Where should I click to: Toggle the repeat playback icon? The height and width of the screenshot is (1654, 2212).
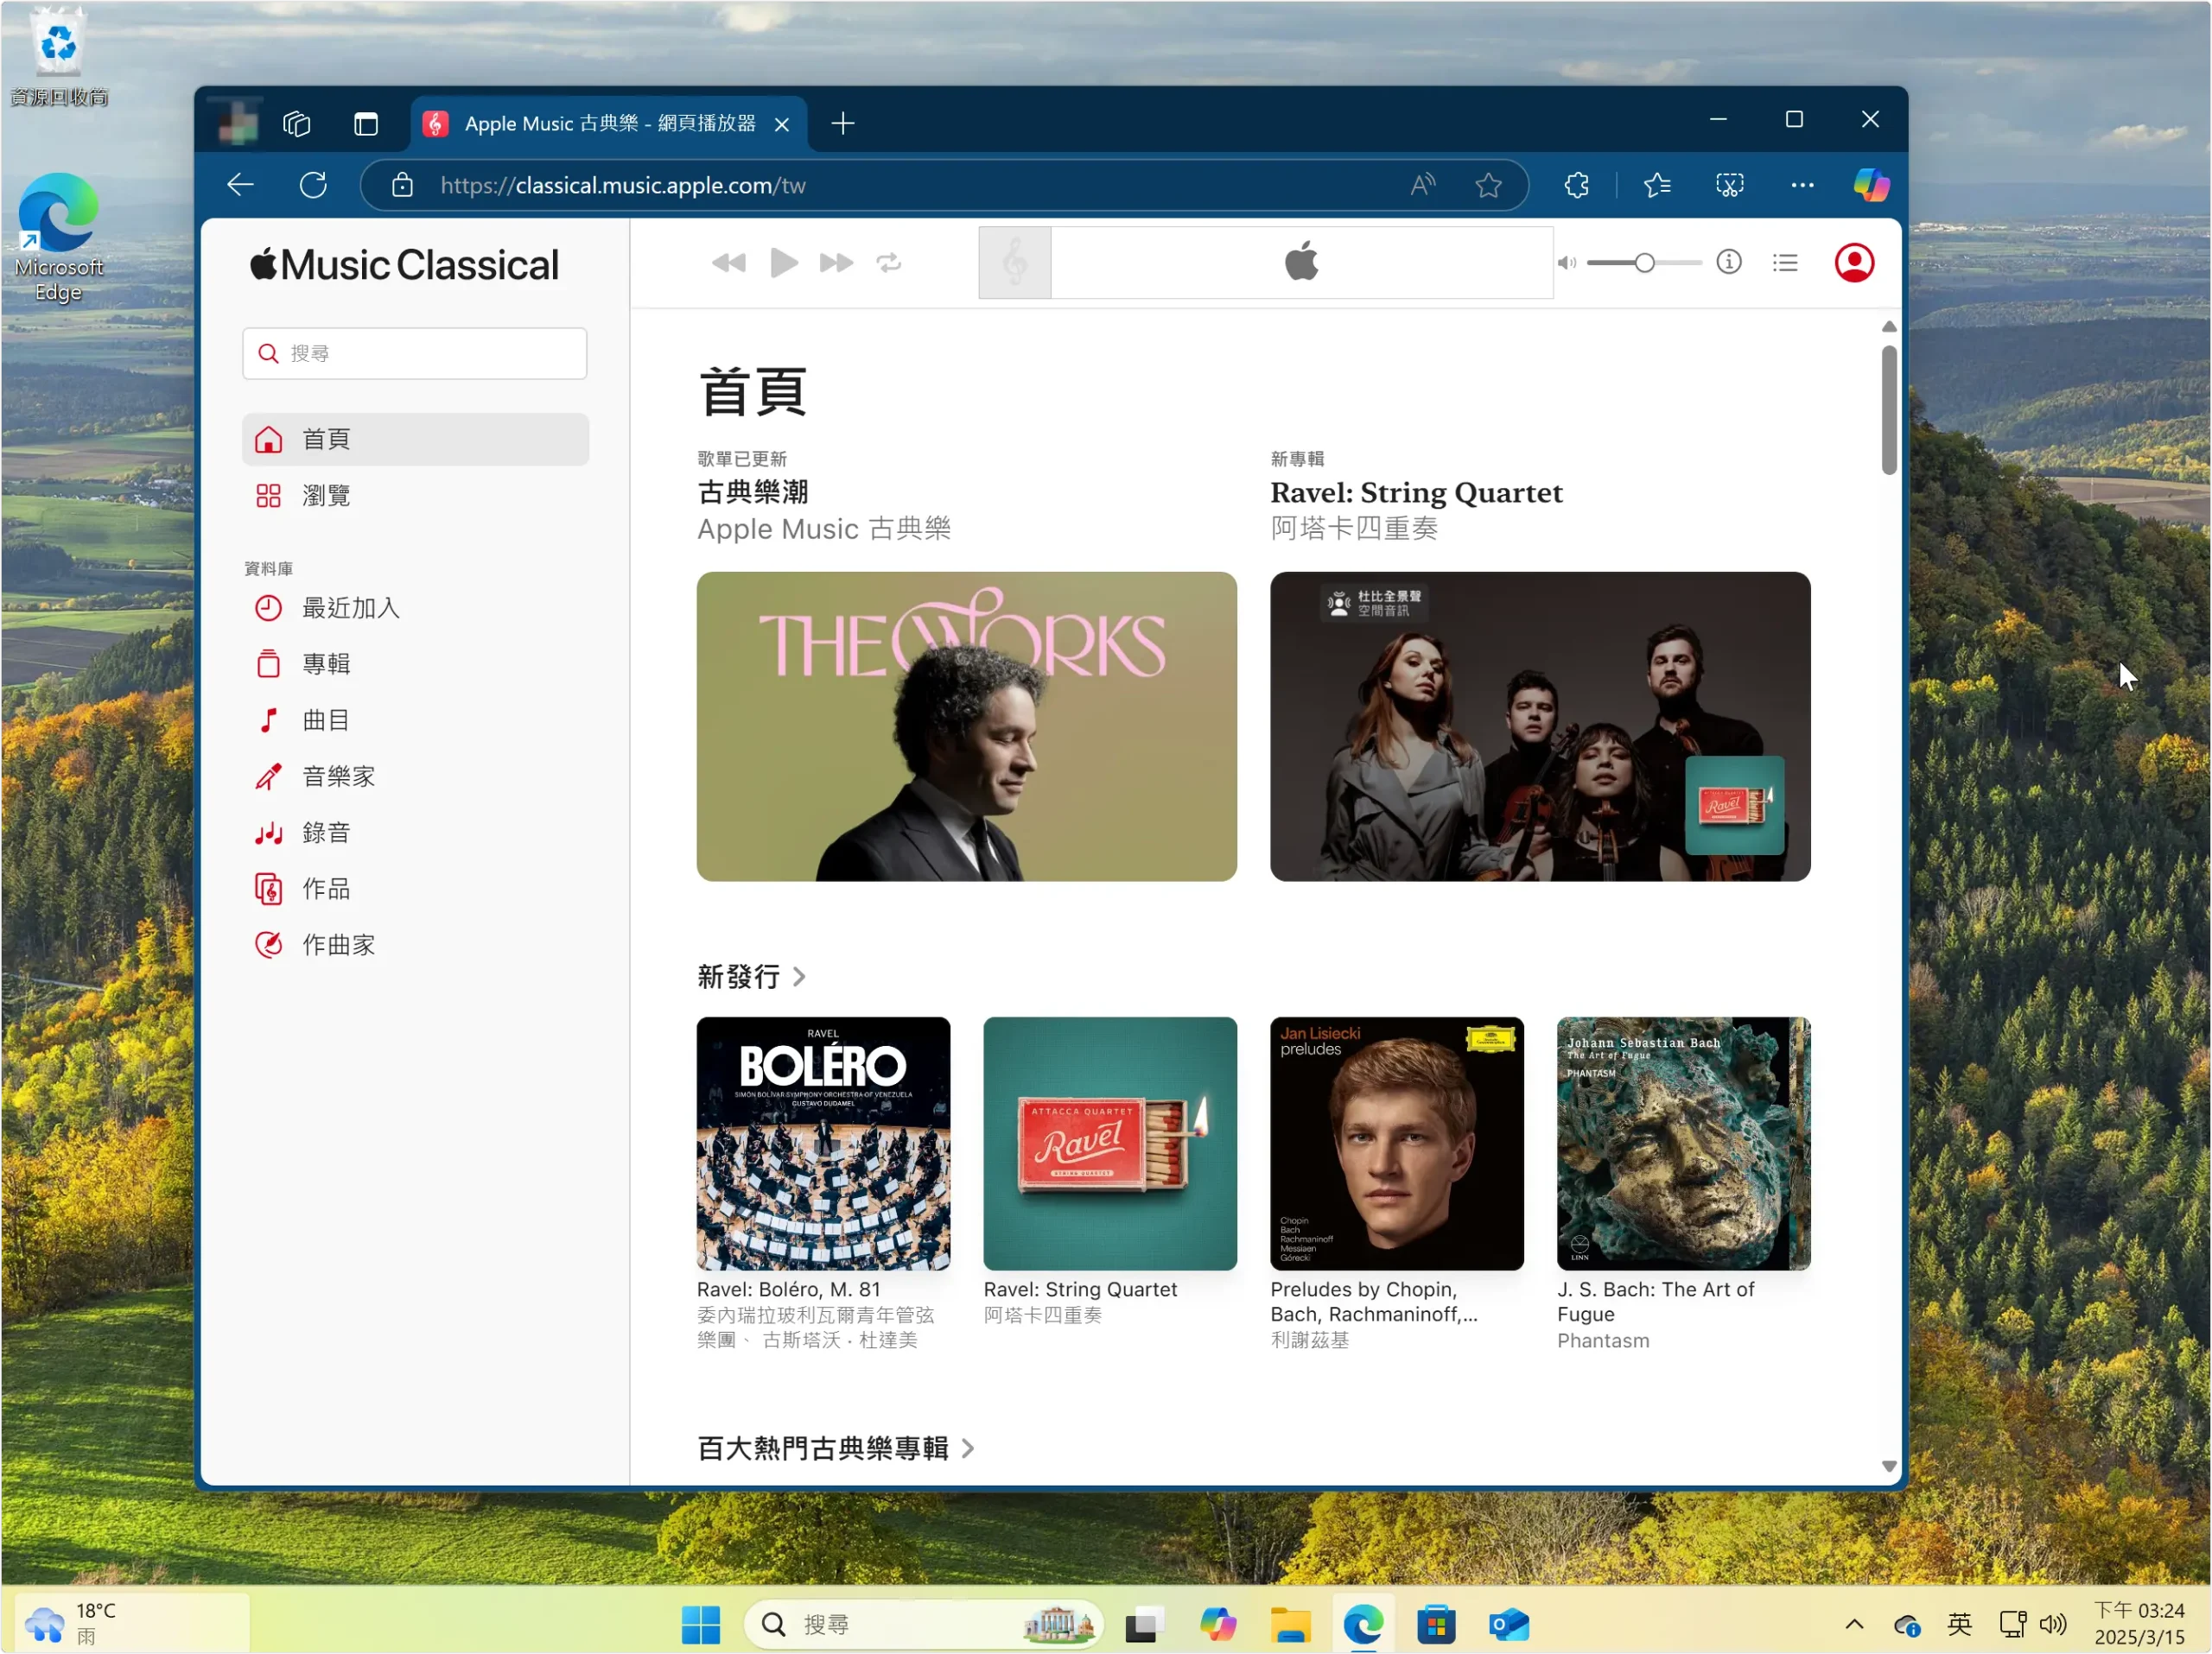click(x=889, y=263)
